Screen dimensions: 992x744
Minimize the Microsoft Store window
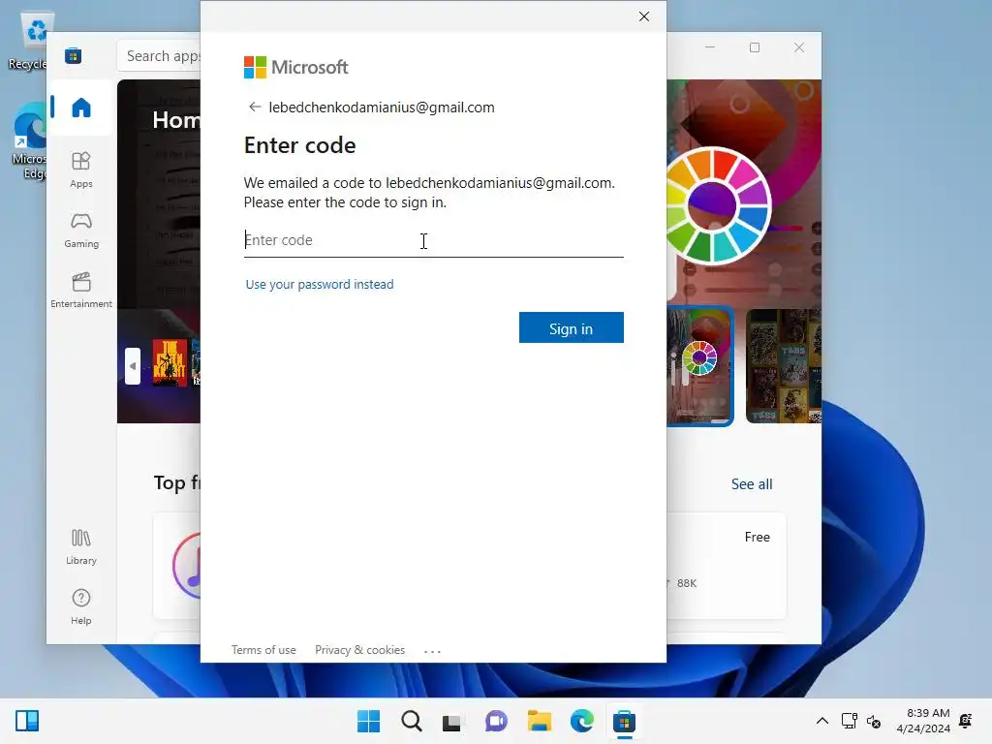[710, 47]
